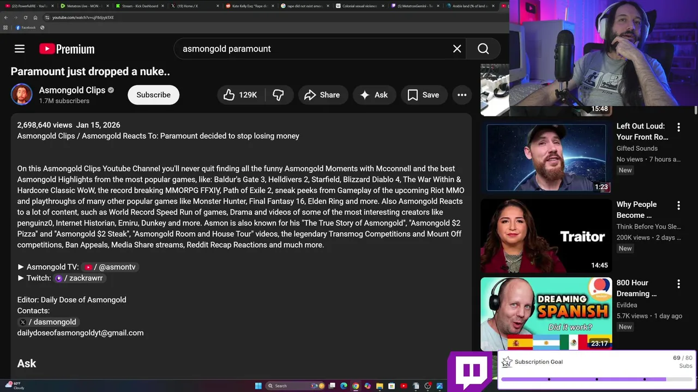698x392 pixels.
Task: Open the Facebook bookmark in the bookmarks bar
Action: point(25,27)
